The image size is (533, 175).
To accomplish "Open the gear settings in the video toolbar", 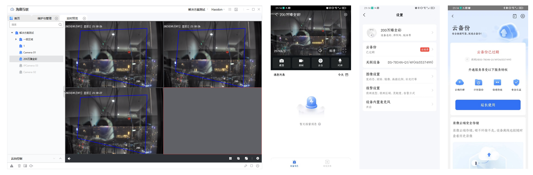I will click(257, 158).
